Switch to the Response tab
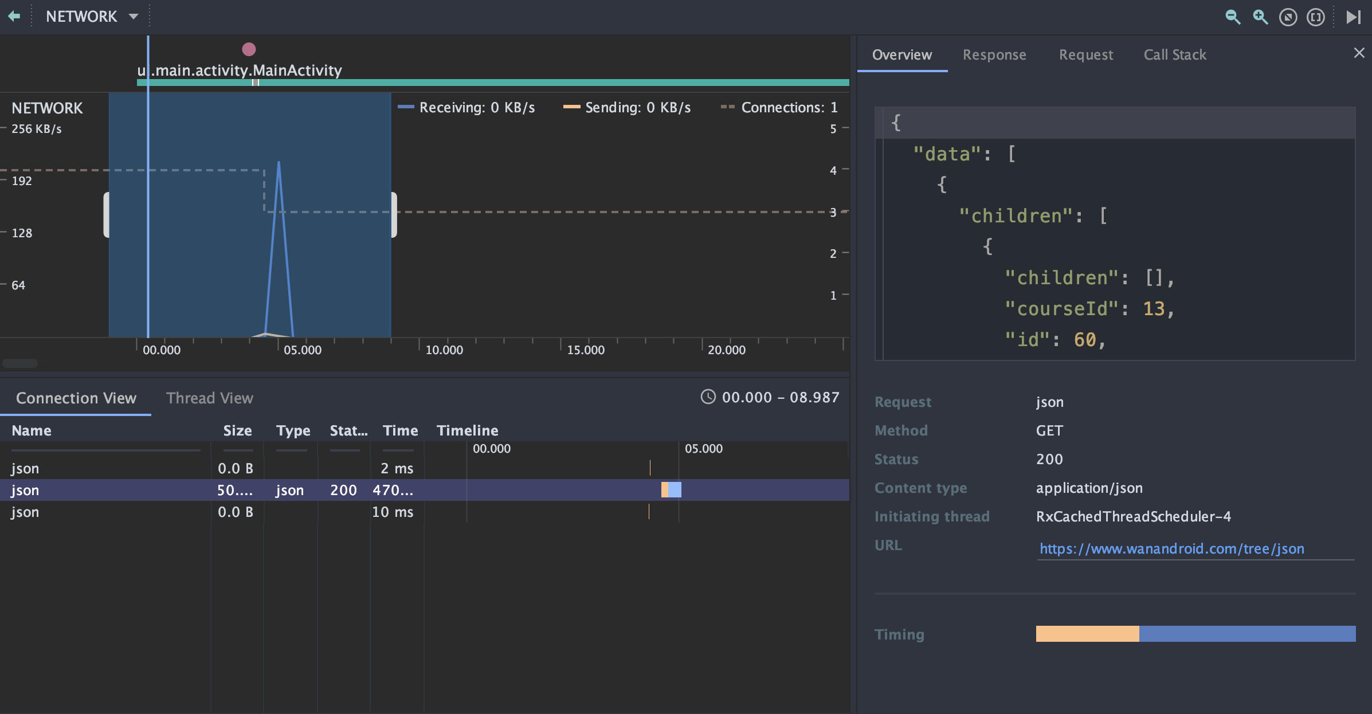 [994, 55]
